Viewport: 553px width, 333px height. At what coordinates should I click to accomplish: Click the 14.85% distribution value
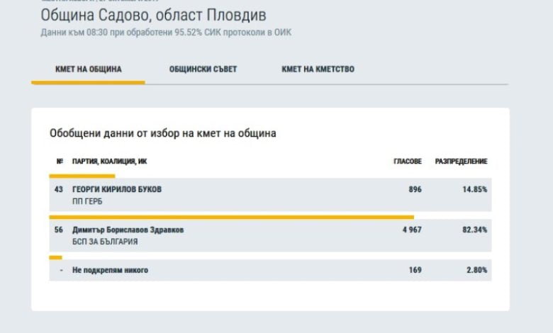(475, 189)
